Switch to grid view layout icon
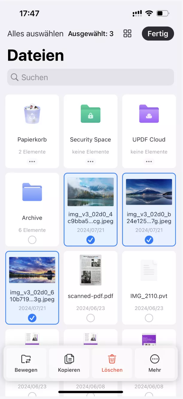This screenshot has height=399, width=183. click(x=127, y=34)
